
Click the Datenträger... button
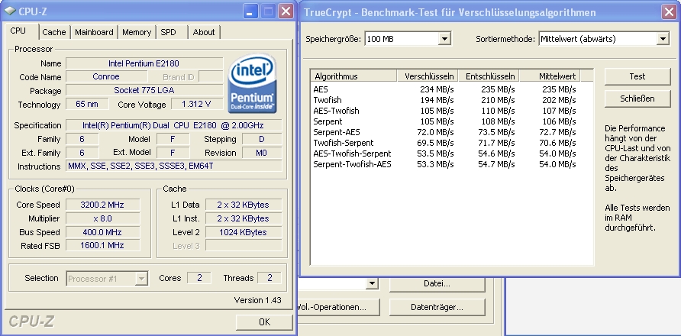point(437,307)
